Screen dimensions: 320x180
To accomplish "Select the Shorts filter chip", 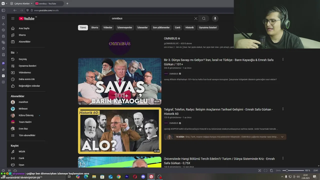I will pos(95,27).
